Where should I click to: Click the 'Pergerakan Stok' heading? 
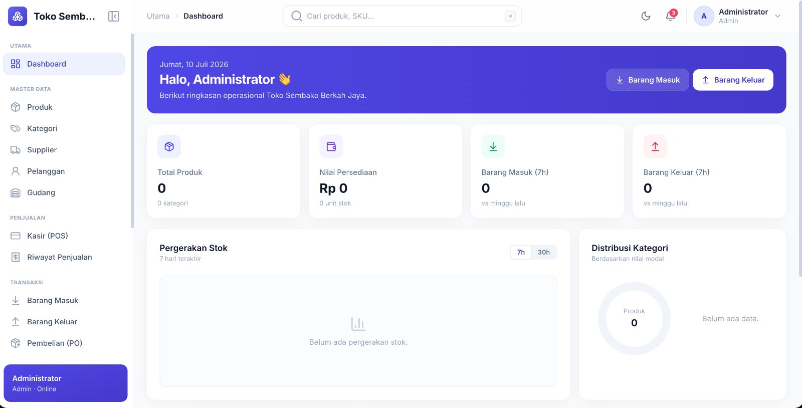(x=193, y=248)
